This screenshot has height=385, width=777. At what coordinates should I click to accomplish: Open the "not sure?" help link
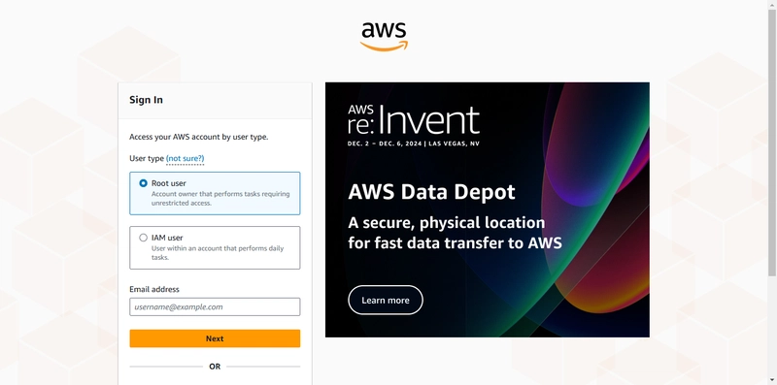coord(185,158)
